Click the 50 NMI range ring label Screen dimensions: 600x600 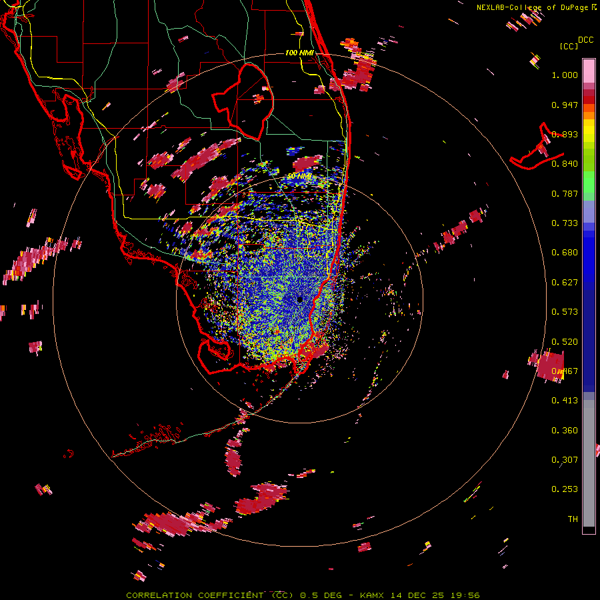[x=299, y=177]
